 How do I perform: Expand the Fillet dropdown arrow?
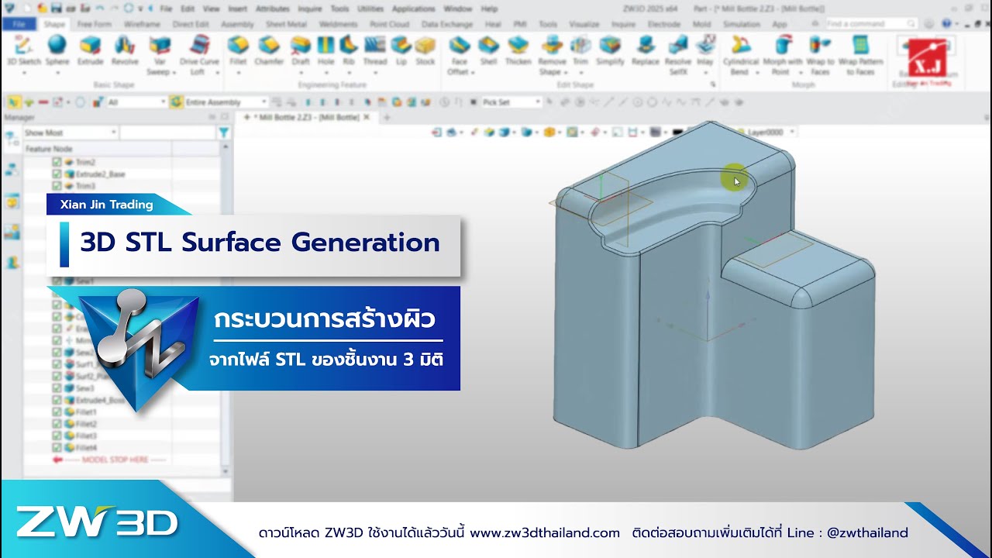238,72
